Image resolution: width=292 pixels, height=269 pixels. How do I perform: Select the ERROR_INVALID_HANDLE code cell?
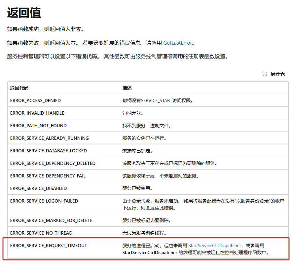[x=37, y=113]
